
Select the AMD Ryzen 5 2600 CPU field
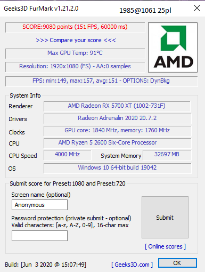point(118,143)
